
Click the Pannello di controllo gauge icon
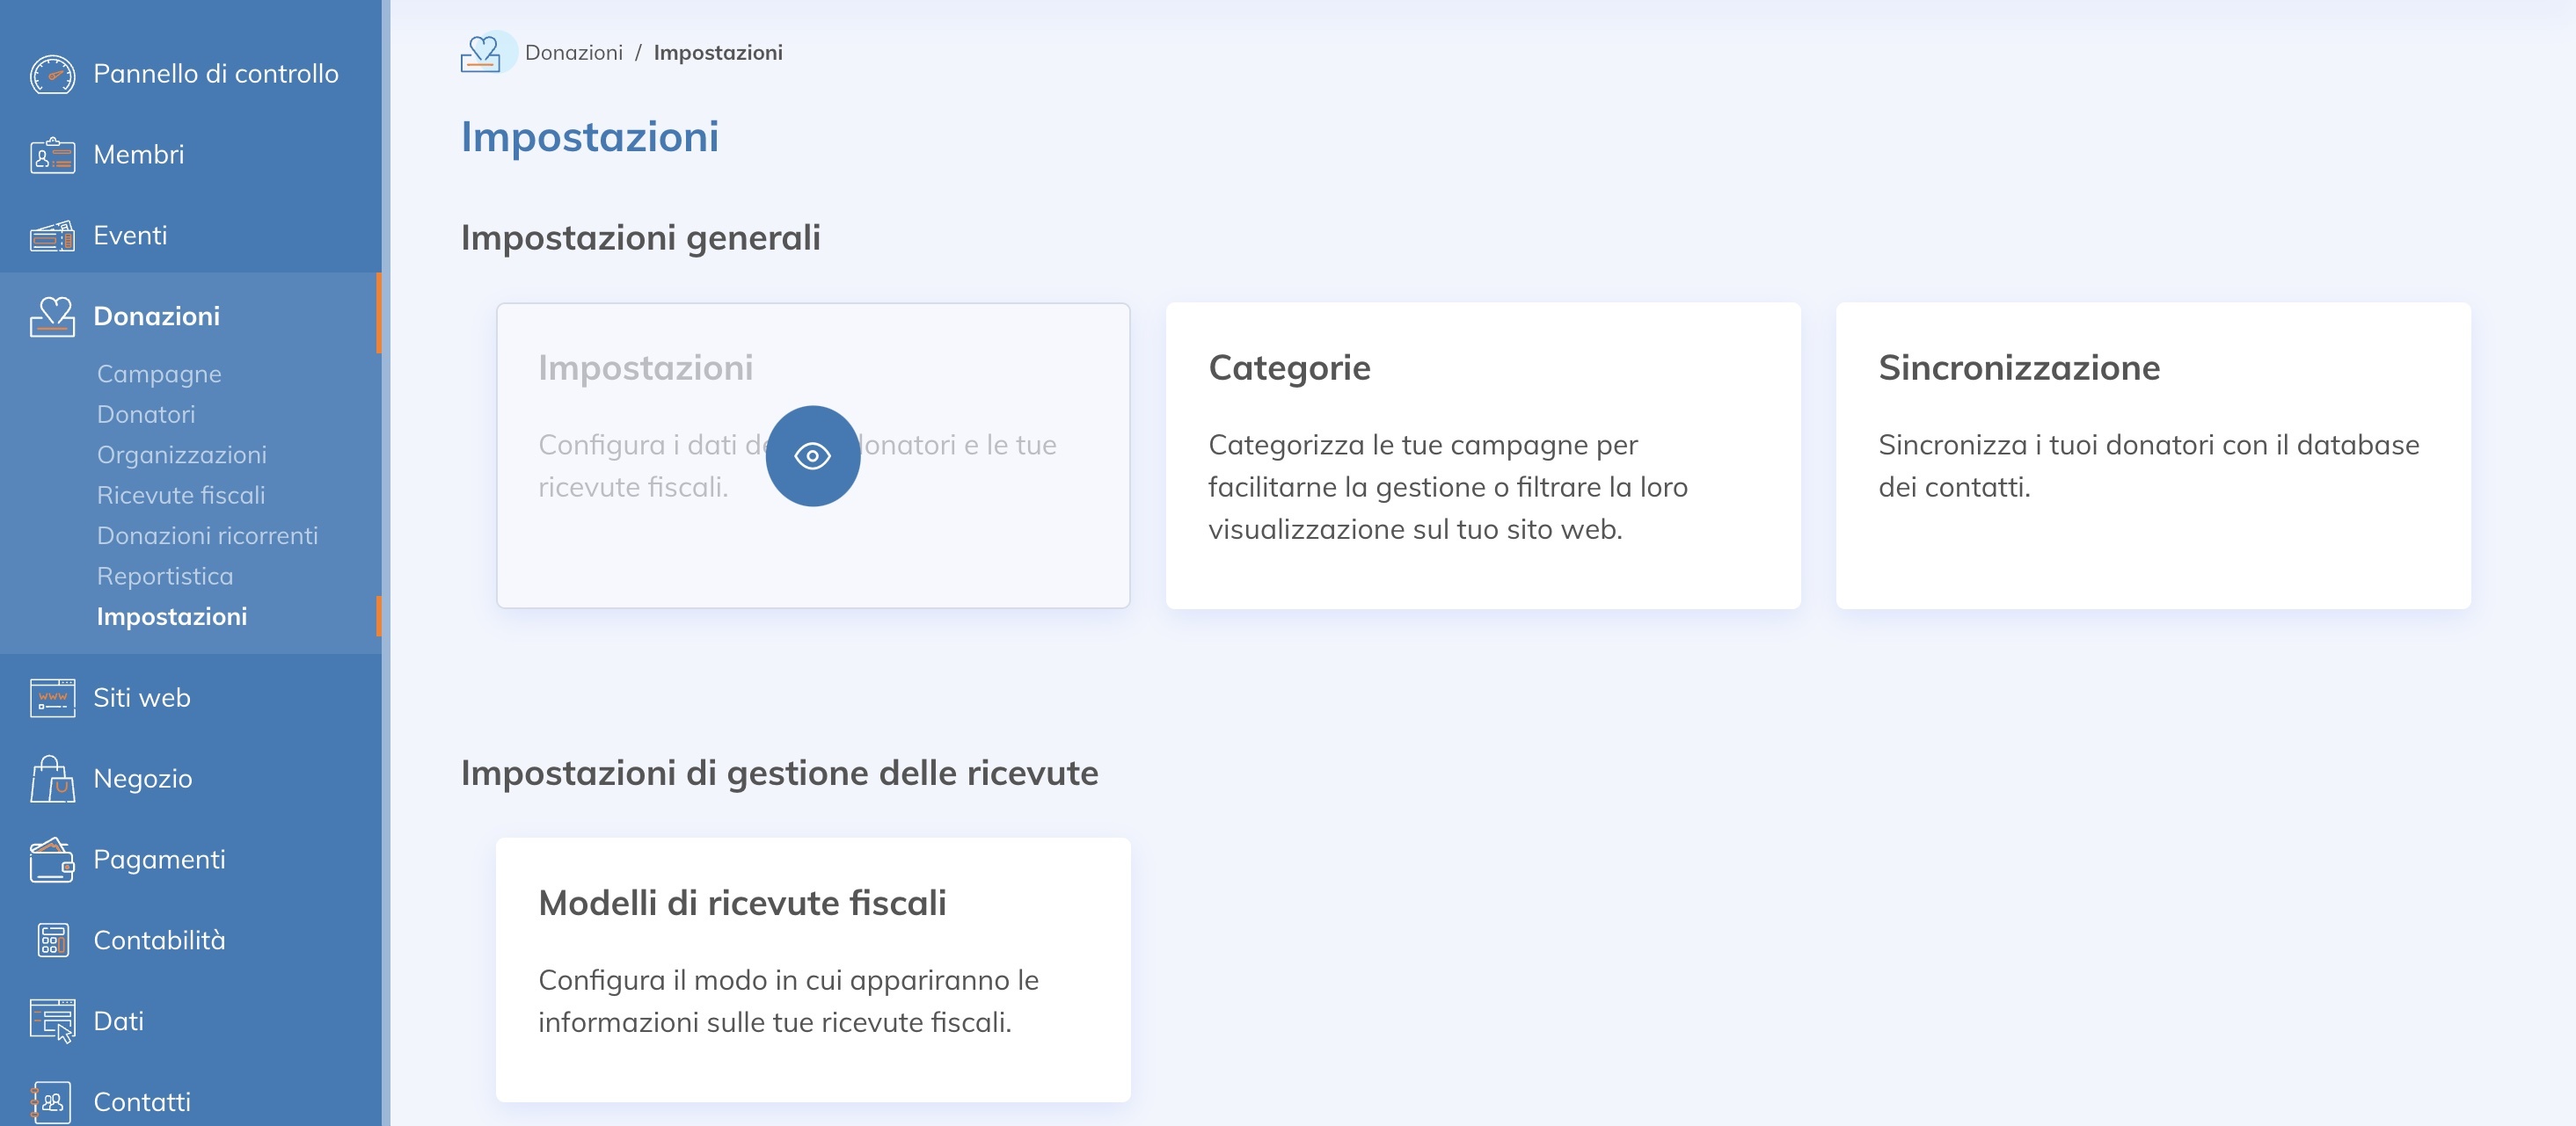pos(52,74)
